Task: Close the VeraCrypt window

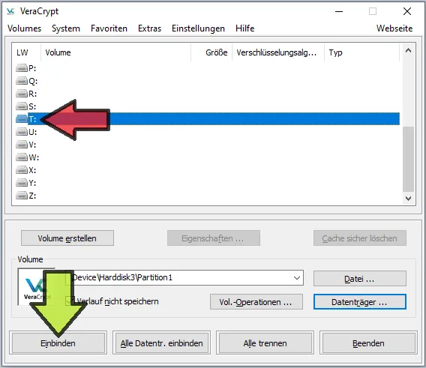Action: tap(407, 11)
